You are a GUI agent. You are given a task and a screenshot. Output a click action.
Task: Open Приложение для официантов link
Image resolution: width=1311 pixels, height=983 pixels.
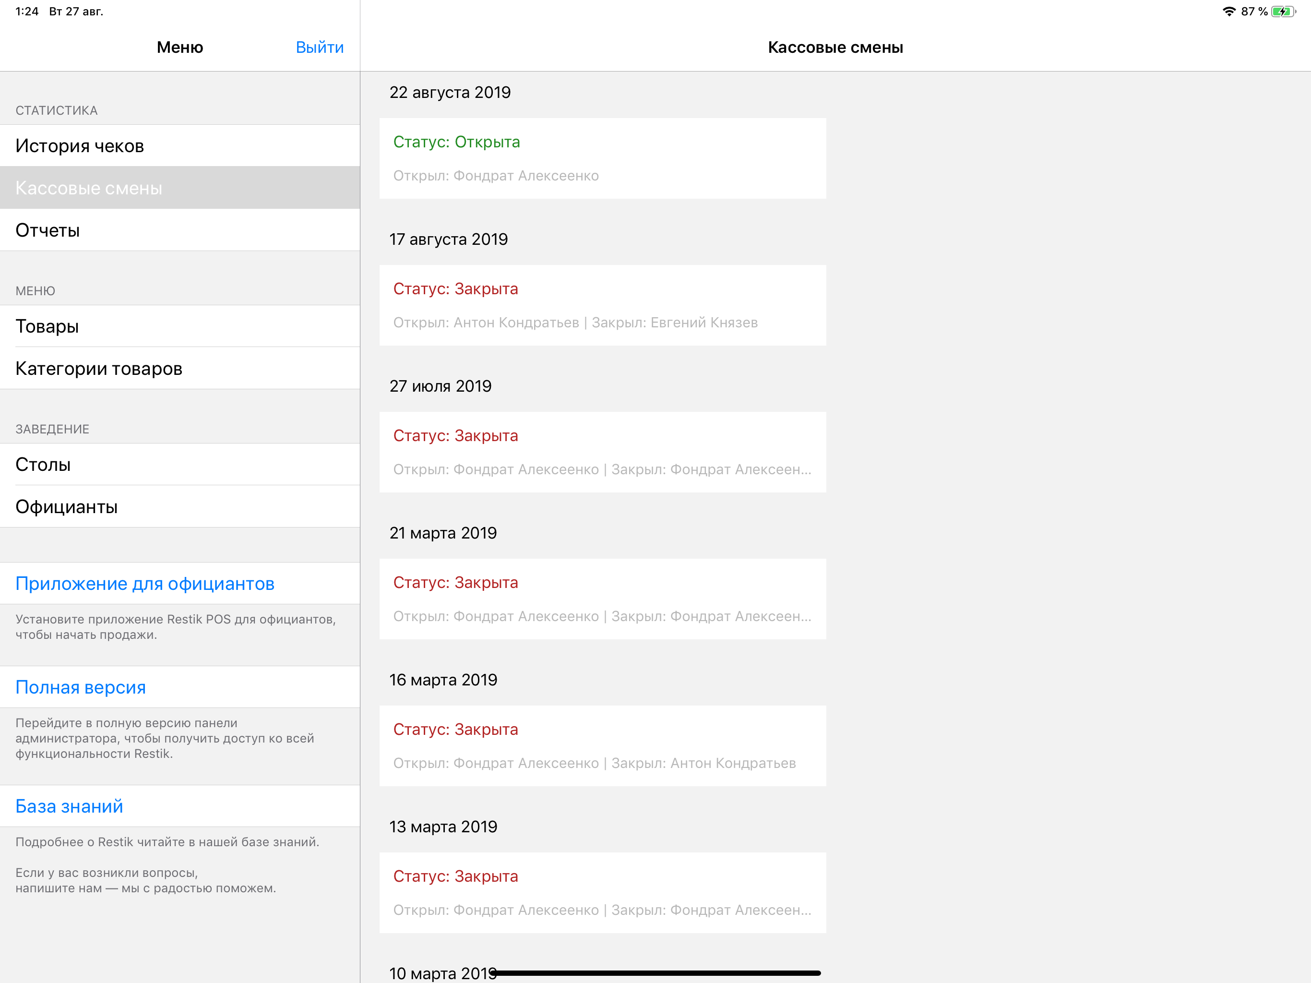[144, 583]
